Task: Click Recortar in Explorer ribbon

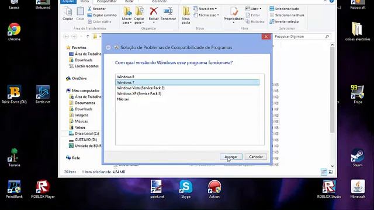Action: [x=96, y=9]
